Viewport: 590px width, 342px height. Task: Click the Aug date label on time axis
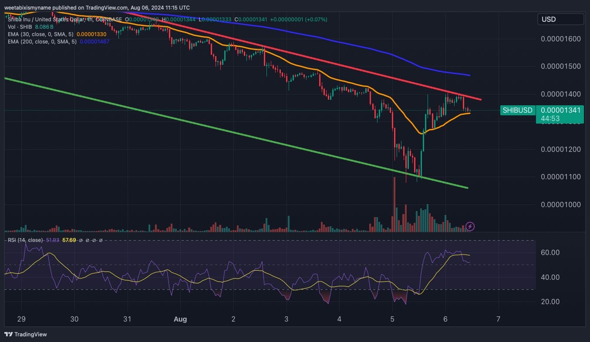pos(180,319)
